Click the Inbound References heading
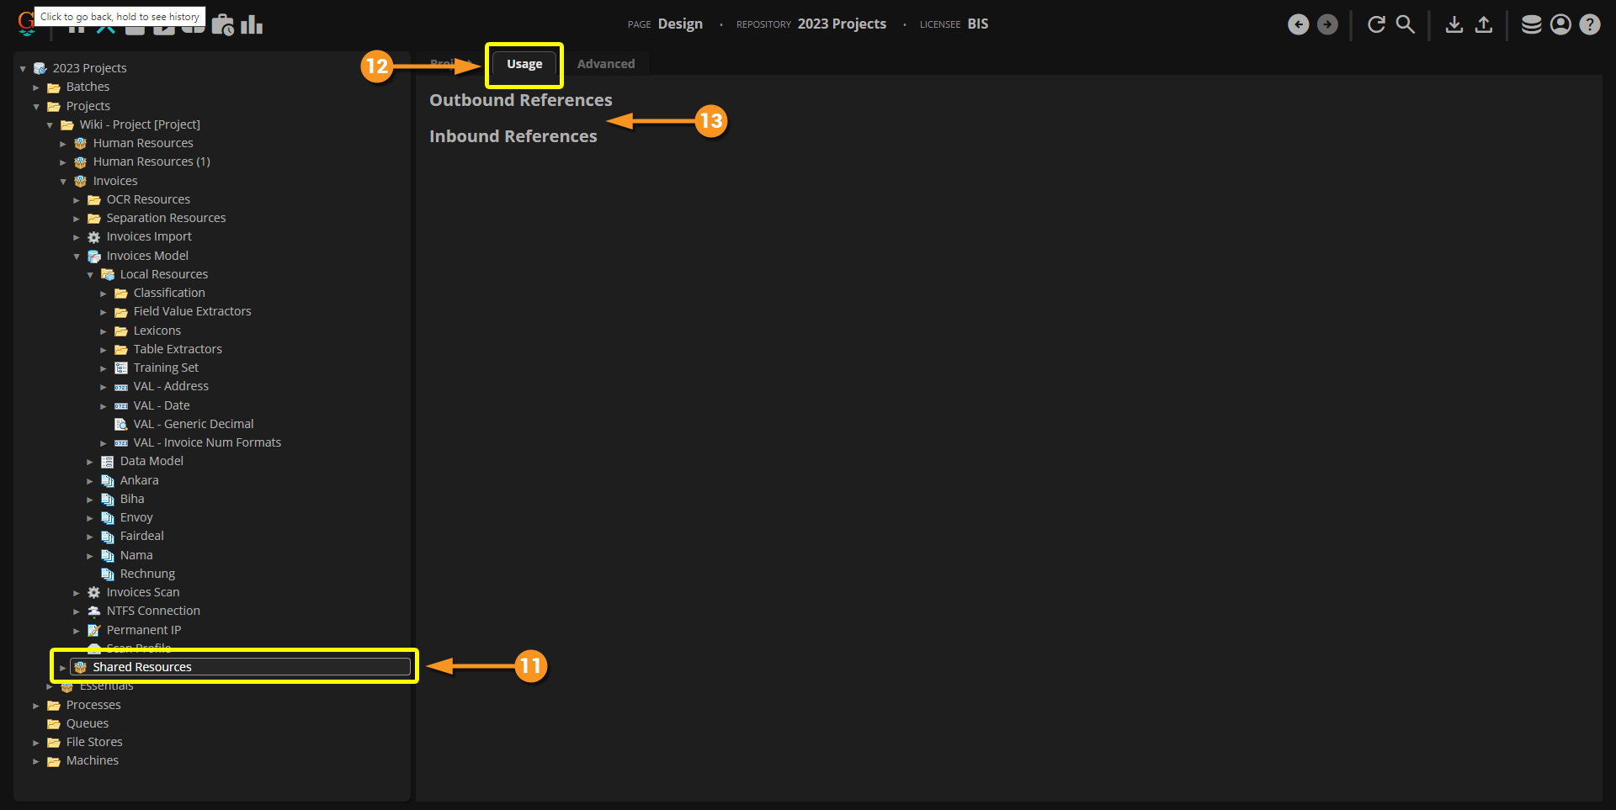 click(513, 136)
